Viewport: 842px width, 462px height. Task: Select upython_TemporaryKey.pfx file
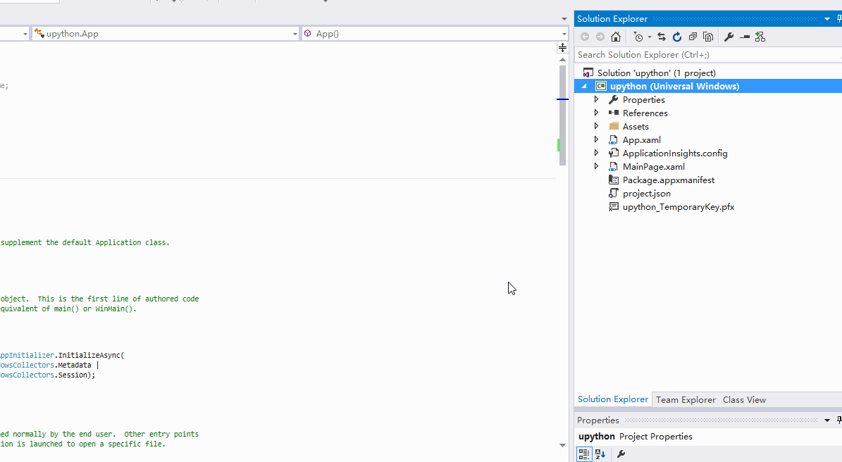(x=679, y=207)
